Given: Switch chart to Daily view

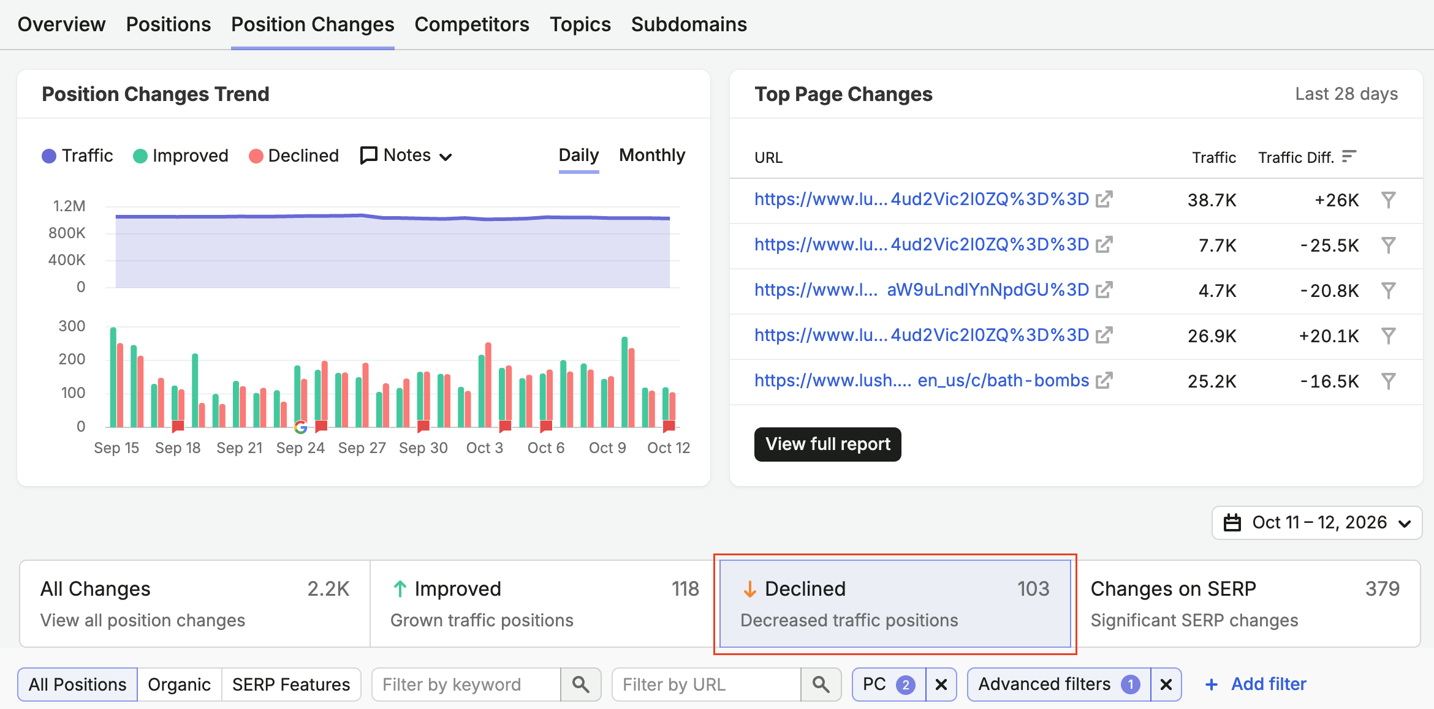Looking at the screenshot, I should pyautogui.click(x=579, y=156).
